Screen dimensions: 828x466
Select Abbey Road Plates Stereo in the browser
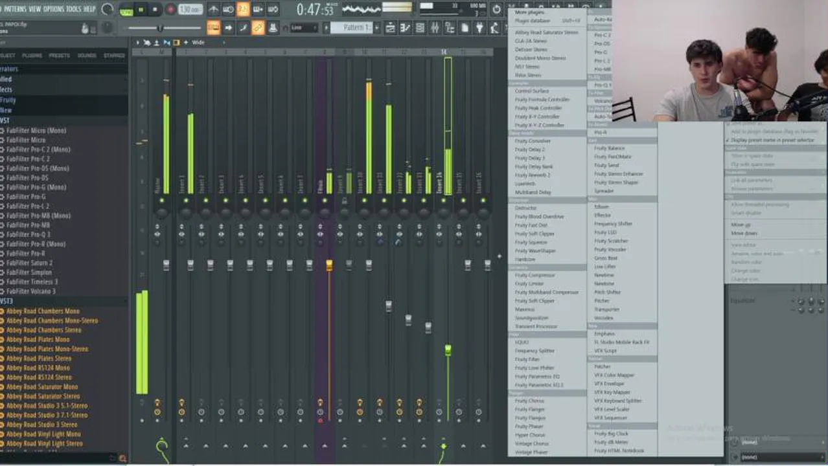[39, 358]
